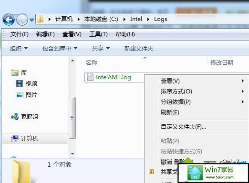The width and height of the screenshot is (249, 183).
Task: Click 新建文件夹 toolbar button
Action: tap(139, 48)
